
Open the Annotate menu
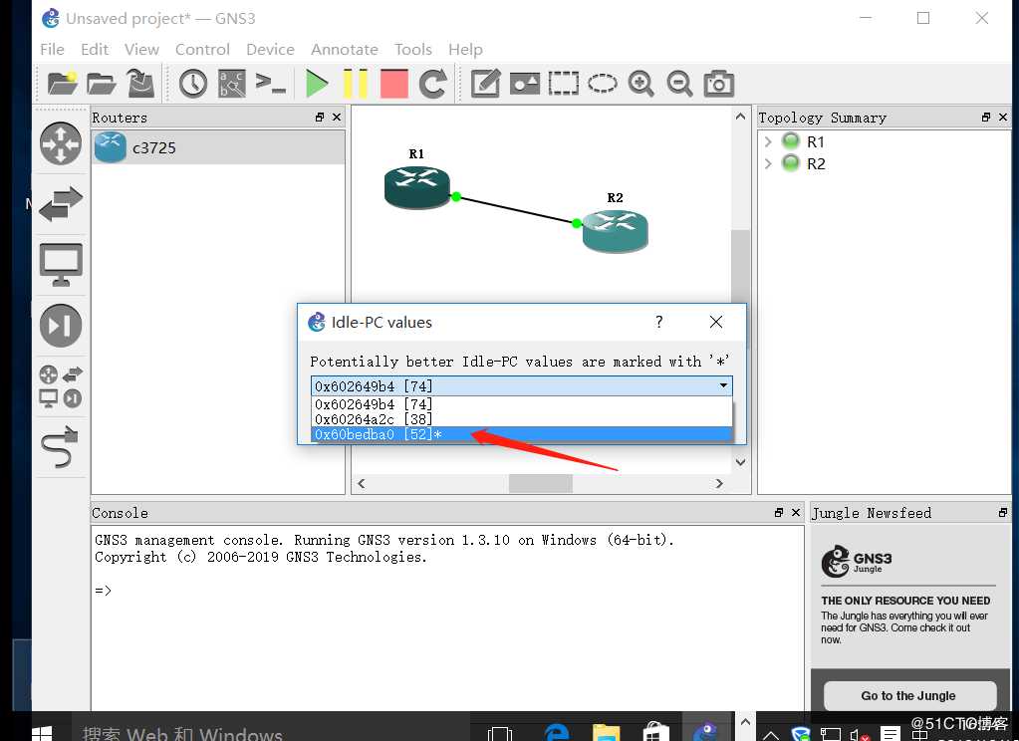[345, 50]
